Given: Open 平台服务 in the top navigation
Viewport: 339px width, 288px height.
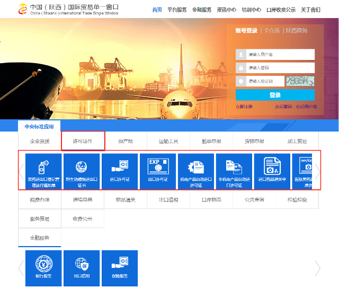Looking at the screenshot, I should tap(177, 10).
